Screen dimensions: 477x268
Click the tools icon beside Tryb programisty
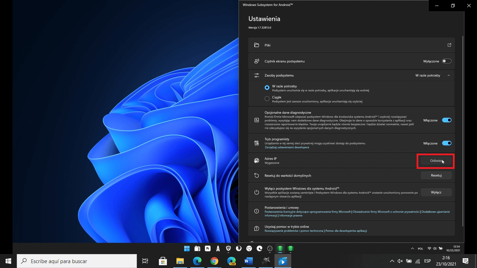[257, 143]
